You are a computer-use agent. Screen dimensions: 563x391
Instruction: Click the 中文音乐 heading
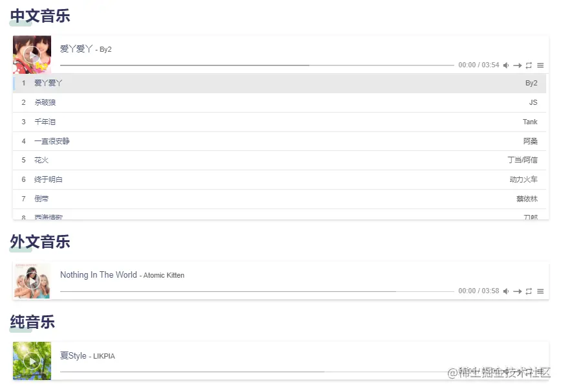(40, 16)
